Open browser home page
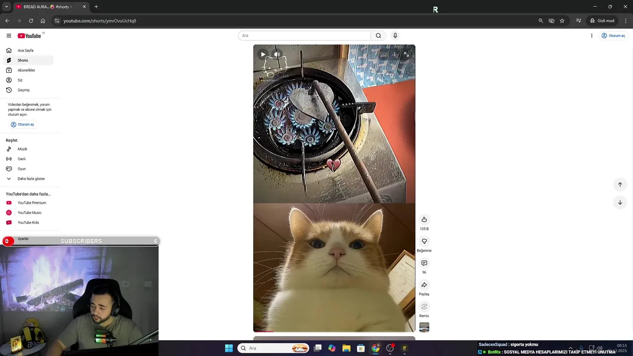This screenshot has width=633, height=356. tap(43, 21)
